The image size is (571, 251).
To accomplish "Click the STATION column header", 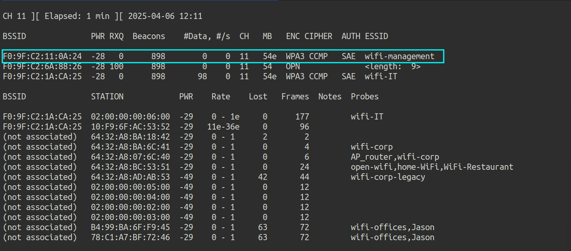I will pos(107,97).
